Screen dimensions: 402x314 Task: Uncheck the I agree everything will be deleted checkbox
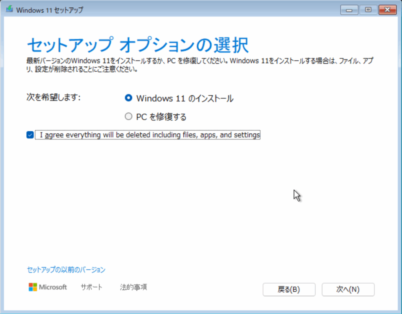pos(30,135)
